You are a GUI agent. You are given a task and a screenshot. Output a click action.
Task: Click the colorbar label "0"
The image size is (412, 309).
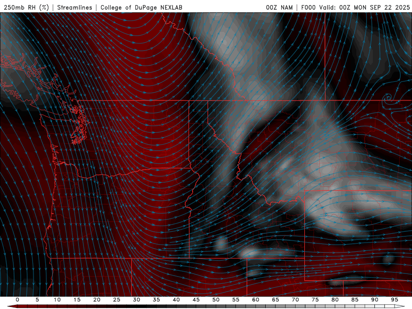point(18,300)
